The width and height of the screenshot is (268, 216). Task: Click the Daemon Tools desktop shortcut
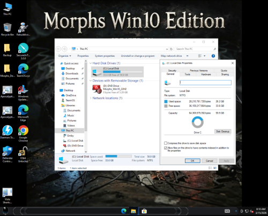click(8, 132)
